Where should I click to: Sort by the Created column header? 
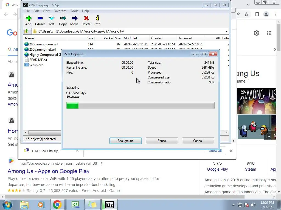(163, 38)
